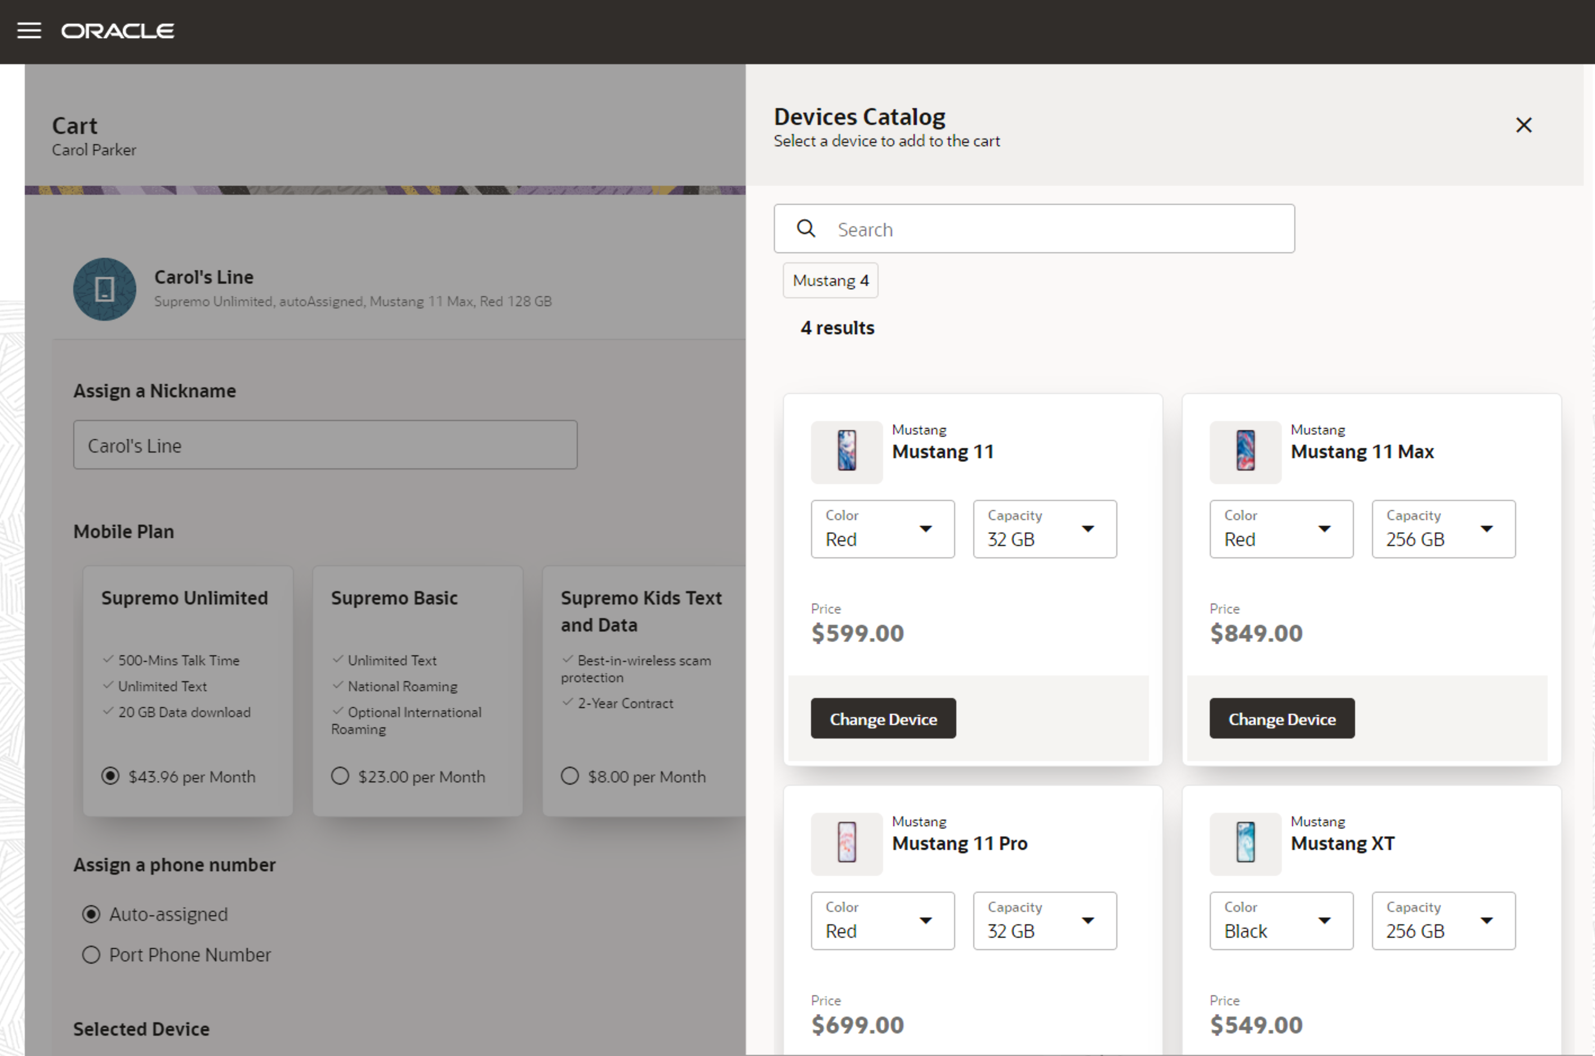Click the Assign a Nickname text field
1595x1056 pixels.
pos(325,445)
